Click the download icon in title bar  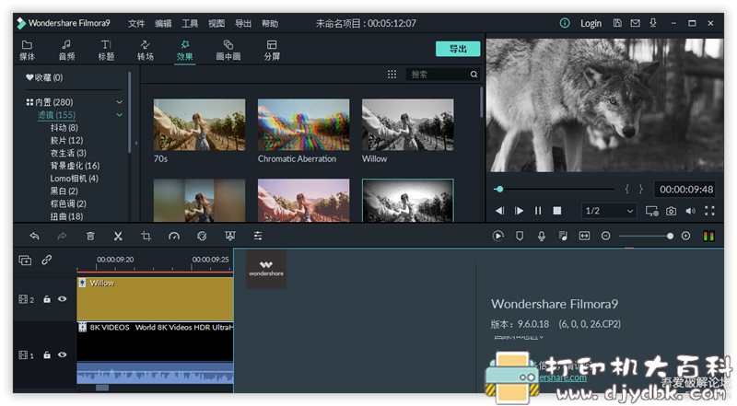(x=653, y=23)
